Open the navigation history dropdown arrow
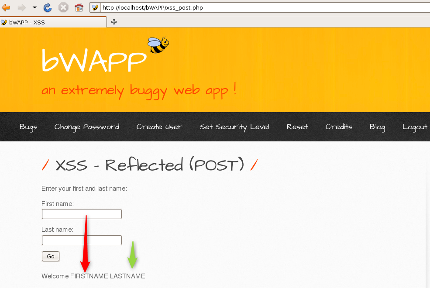 [34, 7]
